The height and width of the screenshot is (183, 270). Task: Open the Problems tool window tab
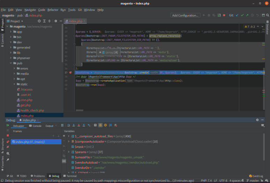pyautogui.click(x=38, y=176)
